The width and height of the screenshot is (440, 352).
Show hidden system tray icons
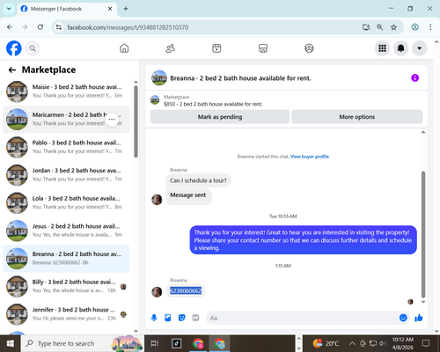click(352, 343)
